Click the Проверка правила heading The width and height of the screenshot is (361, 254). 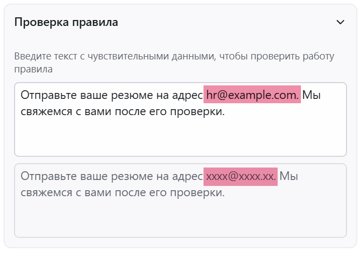tap(66, 23)
